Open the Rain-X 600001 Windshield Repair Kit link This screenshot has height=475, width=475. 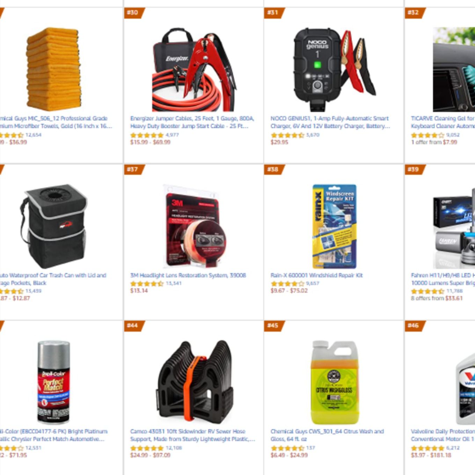316,275
